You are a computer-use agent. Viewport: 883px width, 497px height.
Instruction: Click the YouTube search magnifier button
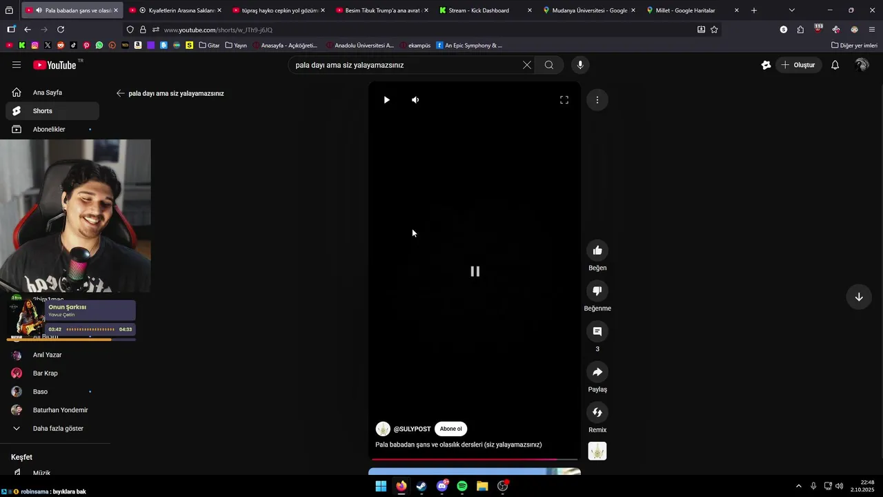tap(549, 65)
